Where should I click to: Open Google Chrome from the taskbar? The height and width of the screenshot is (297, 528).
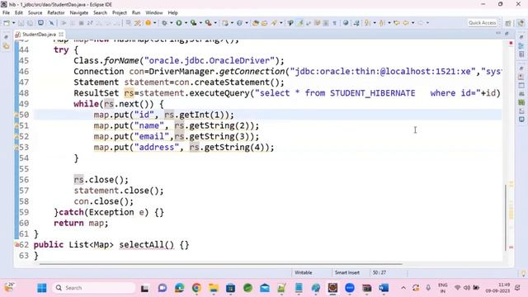point(196,288)
